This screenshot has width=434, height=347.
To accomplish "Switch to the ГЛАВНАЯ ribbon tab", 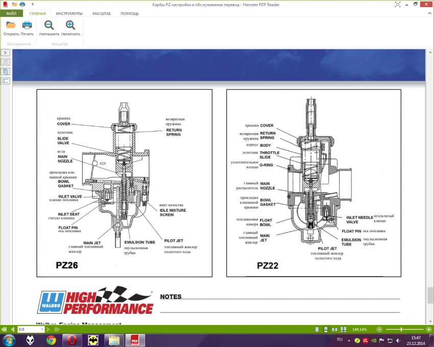I will point(37,13).
